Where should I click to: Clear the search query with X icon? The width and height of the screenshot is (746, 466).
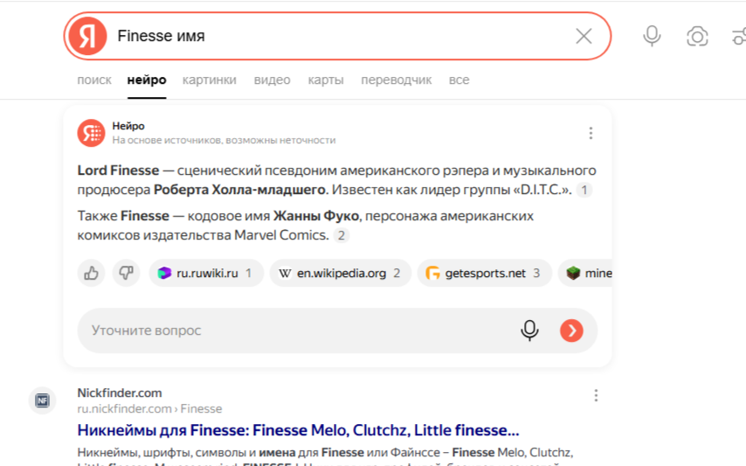tap(584, 36)
